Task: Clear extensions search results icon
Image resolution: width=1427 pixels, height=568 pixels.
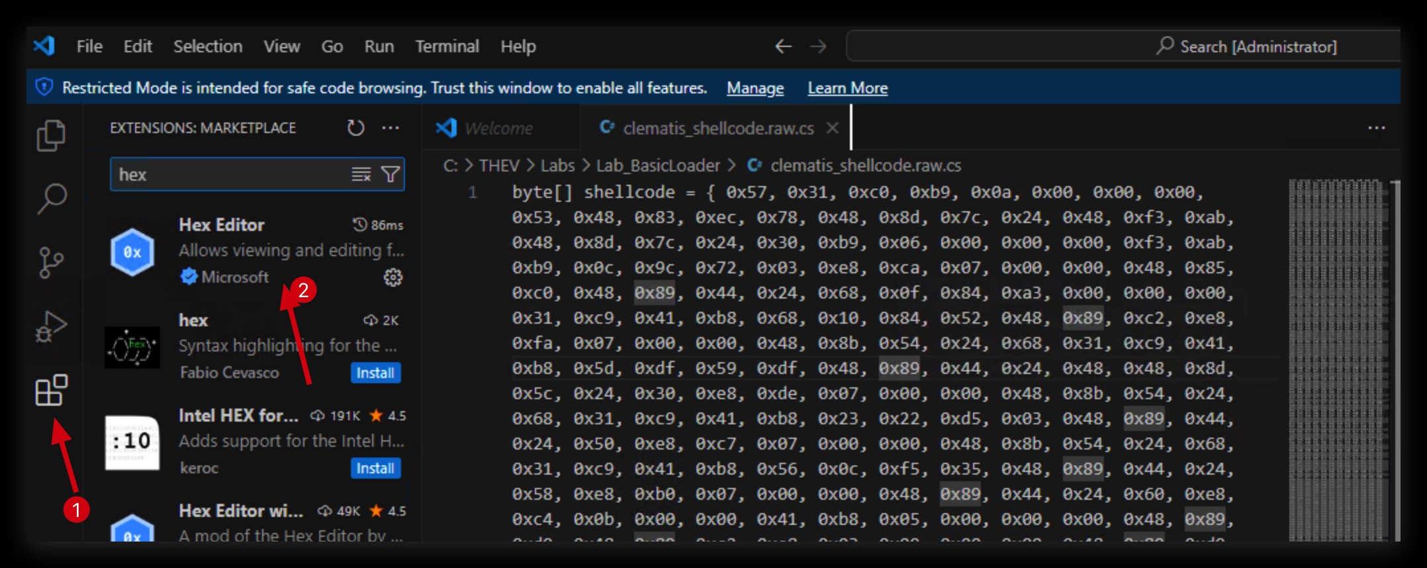Action: [x=361, y=174]
